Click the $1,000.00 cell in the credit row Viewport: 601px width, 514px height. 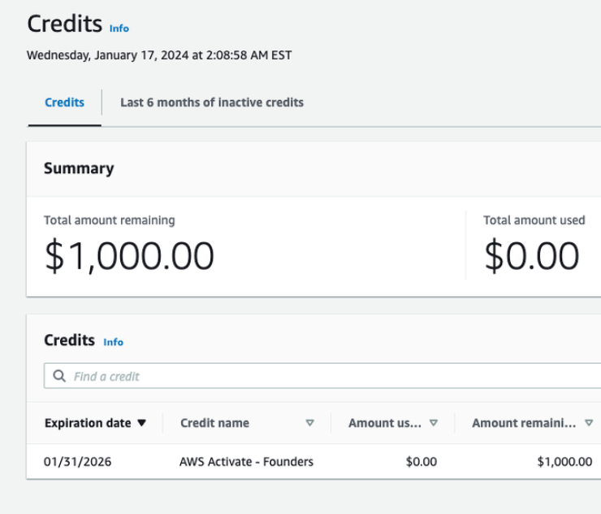click(x=564, y=461)
